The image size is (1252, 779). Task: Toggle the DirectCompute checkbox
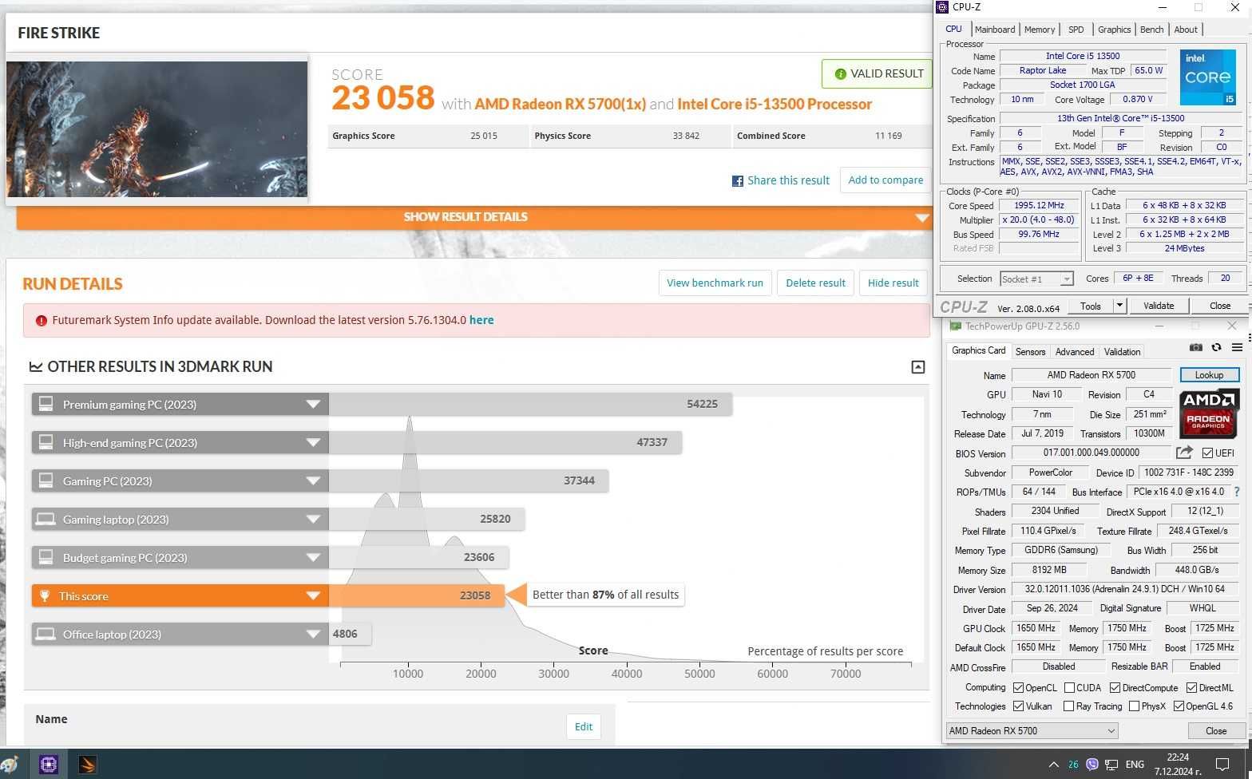click(1115, 688)
